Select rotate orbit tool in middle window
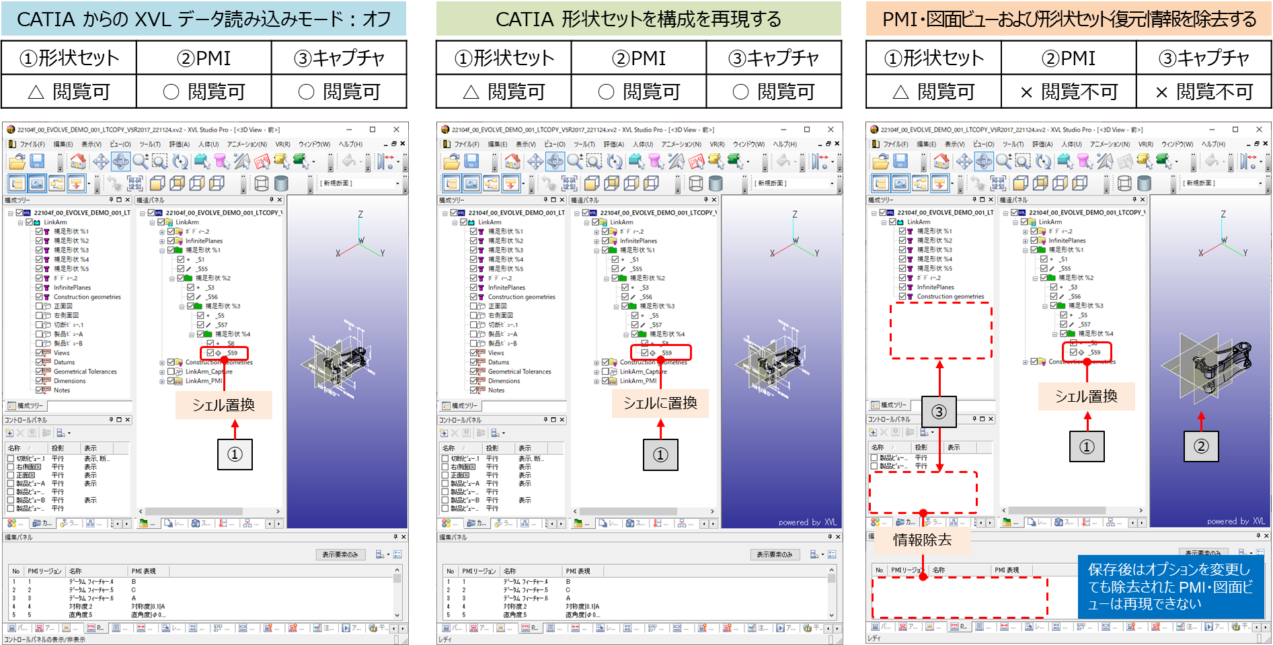 click(555, 161)
